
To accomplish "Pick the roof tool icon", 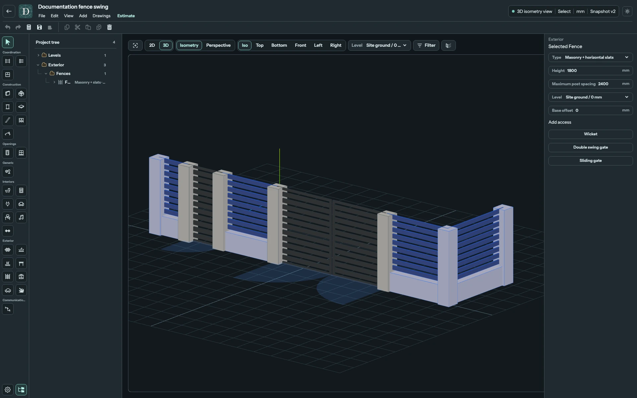I will [x=8, y=134].
